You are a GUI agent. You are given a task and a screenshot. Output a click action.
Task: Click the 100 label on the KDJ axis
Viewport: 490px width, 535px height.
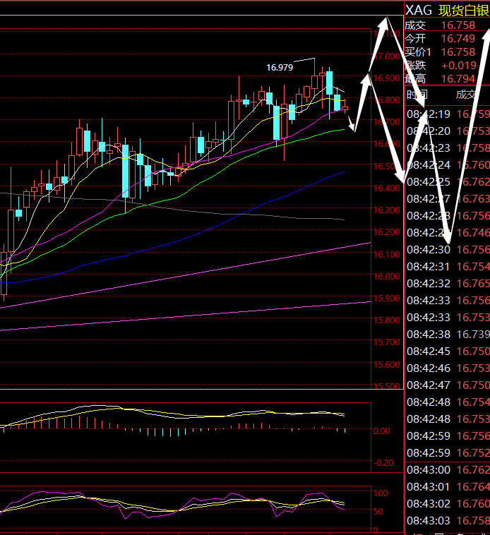[381, 493]
